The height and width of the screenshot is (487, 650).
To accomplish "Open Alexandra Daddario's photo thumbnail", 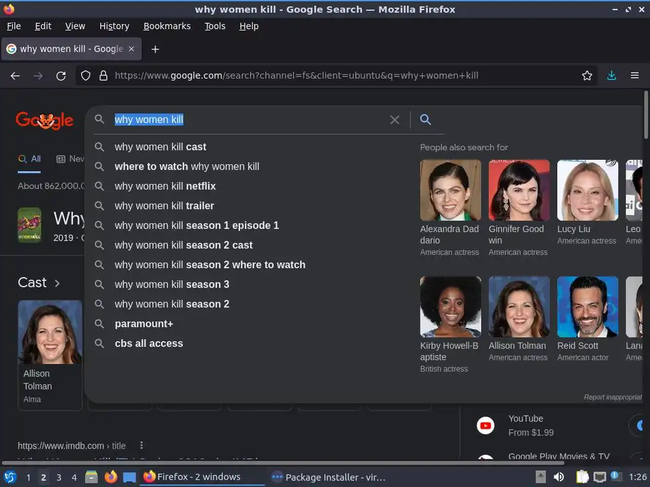I will tap(451, 190).
